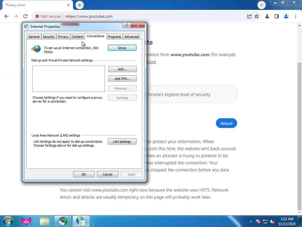The width and height of the screenshot is (302, 227).
Task: Click the Internet Properties taskbar icon
Action: 81,221
